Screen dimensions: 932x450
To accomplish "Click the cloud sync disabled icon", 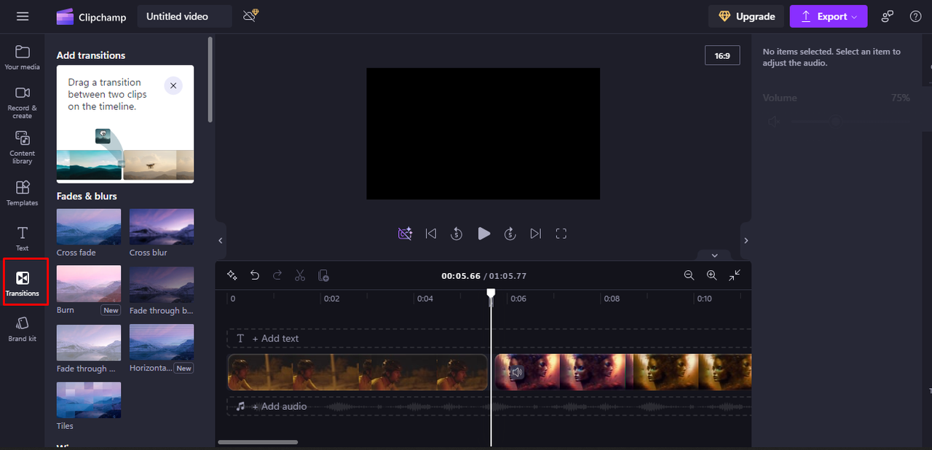I will (250, 16).
